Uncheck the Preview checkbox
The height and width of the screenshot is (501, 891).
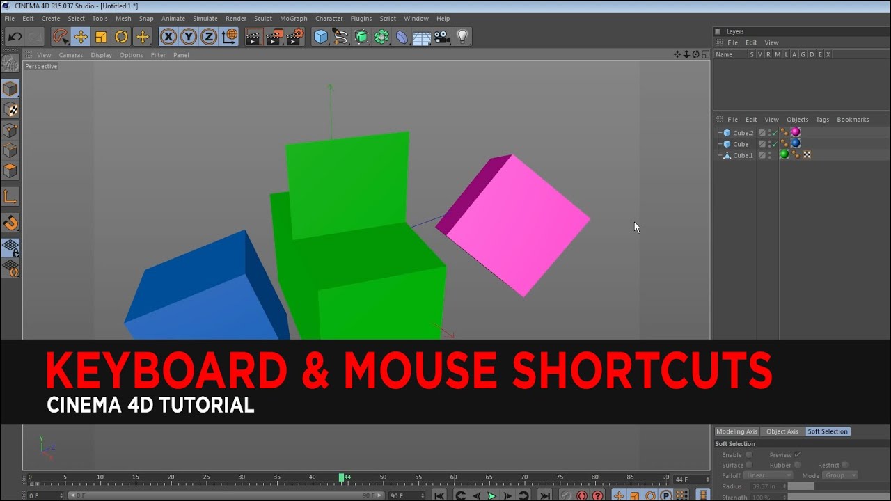[798, 454]
